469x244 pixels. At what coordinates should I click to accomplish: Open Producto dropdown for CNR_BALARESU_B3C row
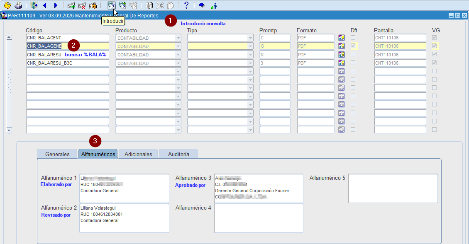[178, 63]
